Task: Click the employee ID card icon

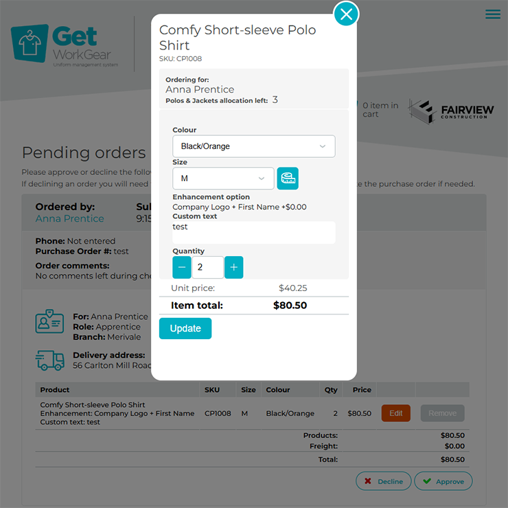Action: (x=49, y=321)
